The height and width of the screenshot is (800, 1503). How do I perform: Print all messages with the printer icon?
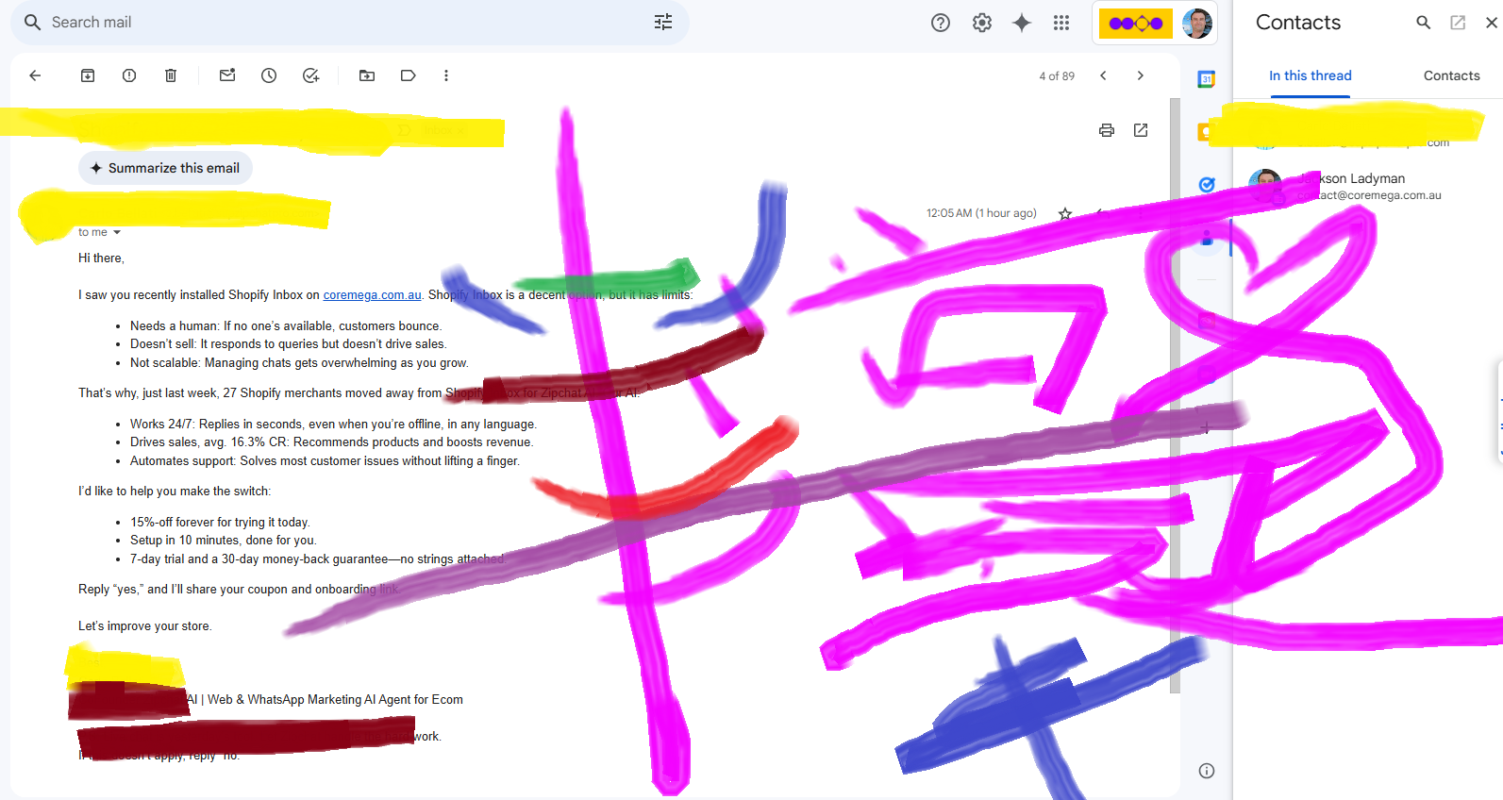(x=1107, y=130)
